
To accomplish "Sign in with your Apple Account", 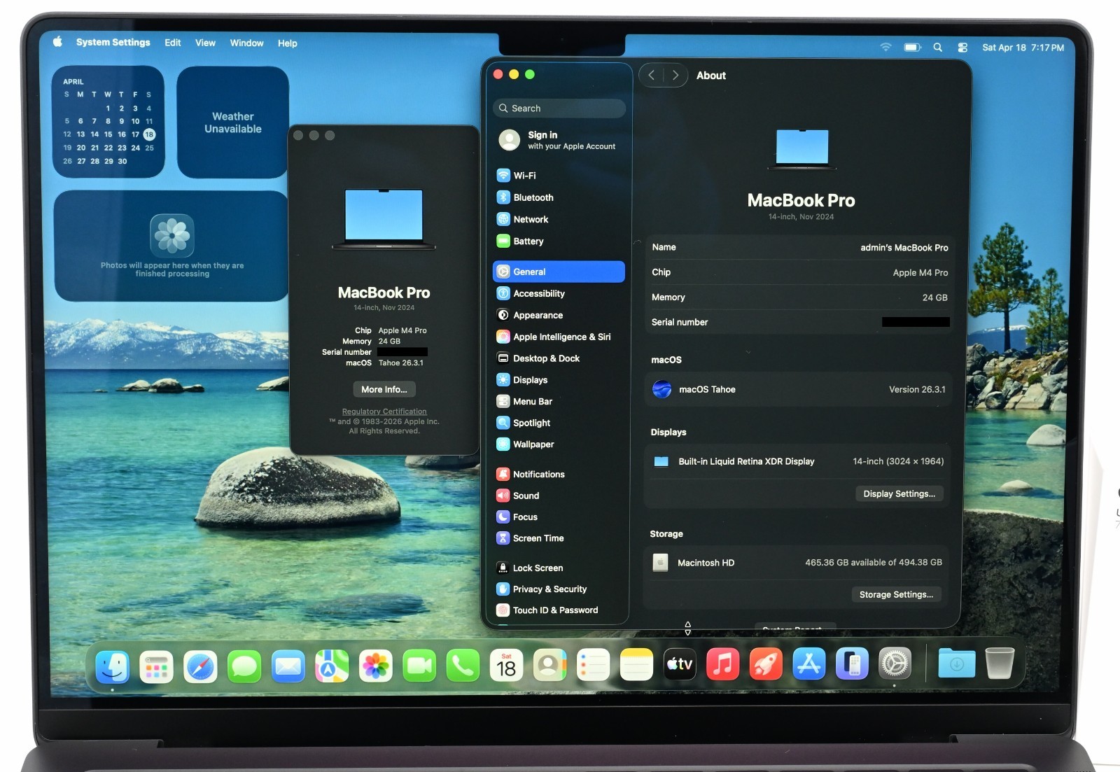I will (x=558, y=140).
